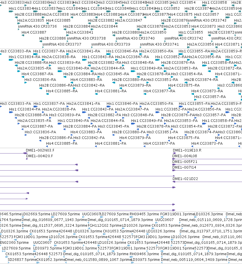
Task: Click the DME1-019E10.R BAC label
Action: click(x=187, y=150)
